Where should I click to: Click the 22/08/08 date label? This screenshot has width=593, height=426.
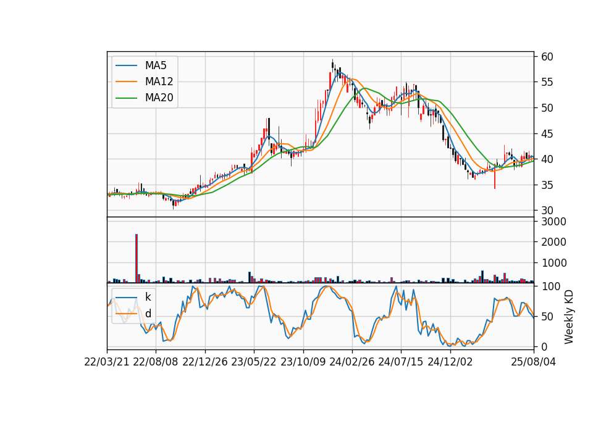(x=156, y=362)
